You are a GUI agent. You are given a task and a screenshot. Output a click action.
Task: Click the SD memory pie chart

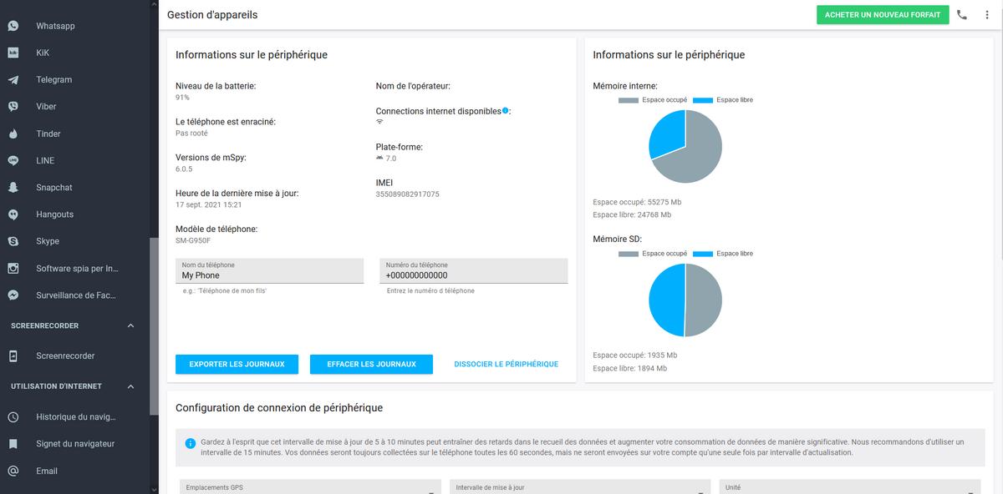point(685,300)
